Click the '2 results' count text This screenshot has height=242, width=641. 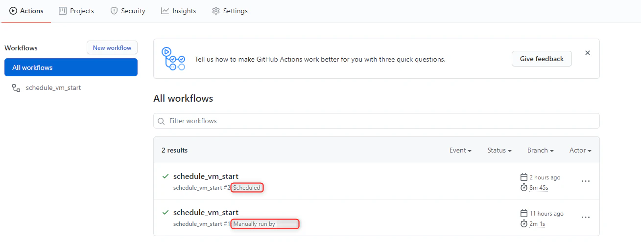click(174, 150)
